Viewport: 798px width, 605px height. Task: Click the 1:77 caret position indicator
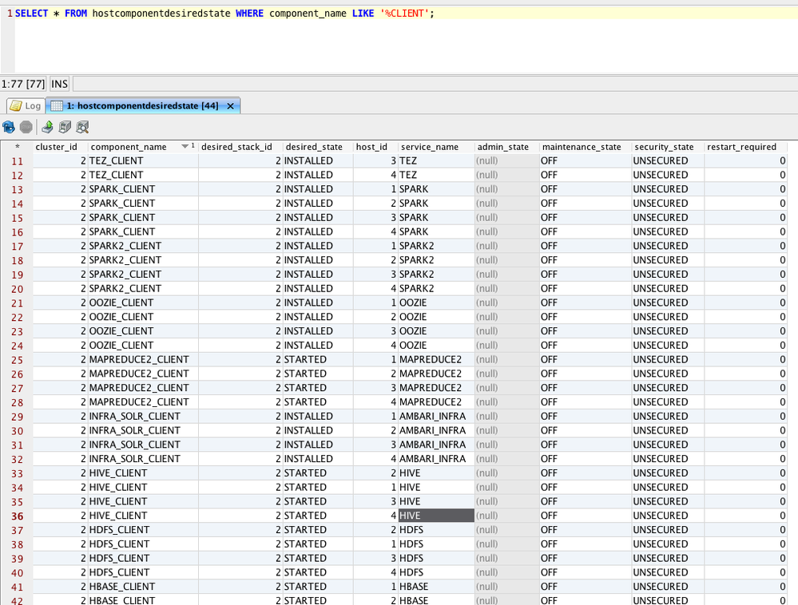21,84
